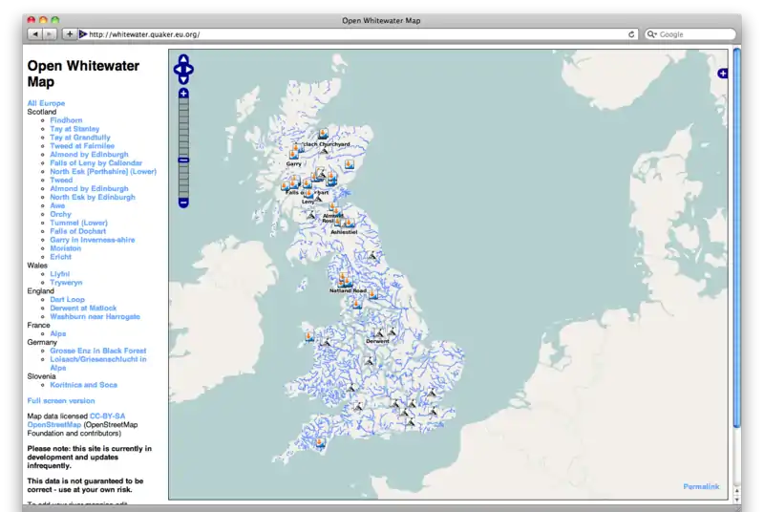
Task: Click the browser back button
Action: click(34, 34)
